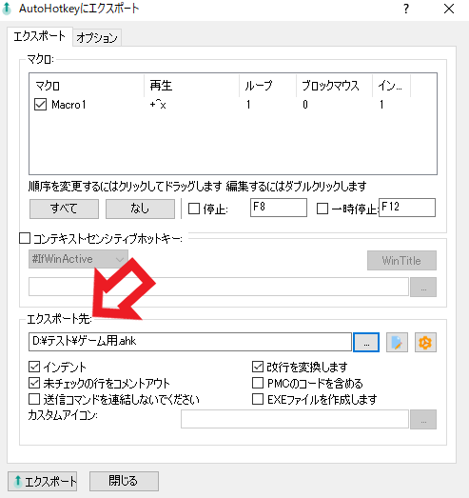Toggle コンテキストセンシティブホットキー checkbox
The height and width of the screenshot is (498, 469).
25,238
